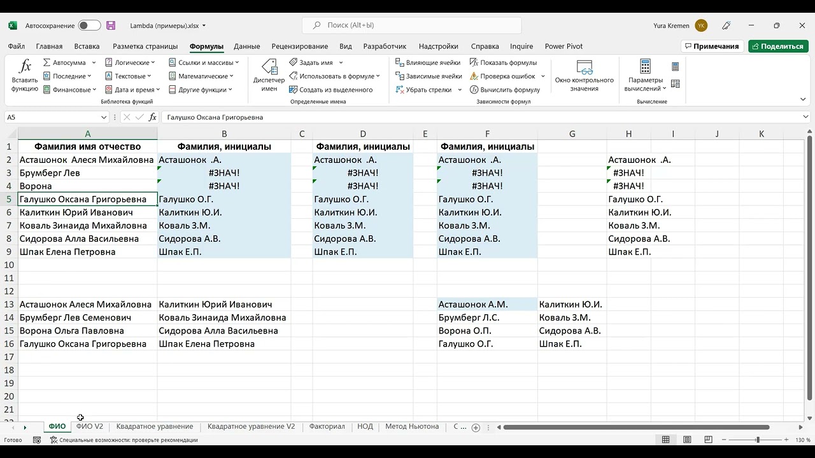
Task: Open the Ссылки и массивы icon
Action: [x=173, y=63]
